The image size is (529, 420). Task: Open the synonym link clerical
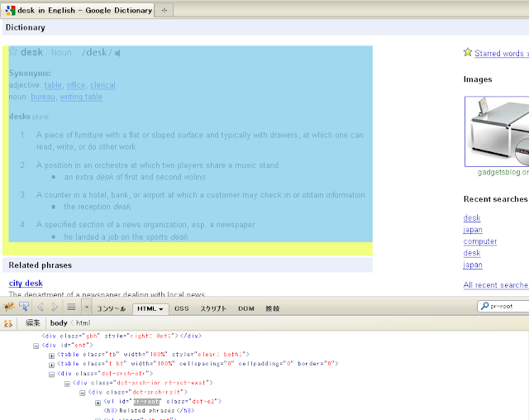[x=102, y=85]
